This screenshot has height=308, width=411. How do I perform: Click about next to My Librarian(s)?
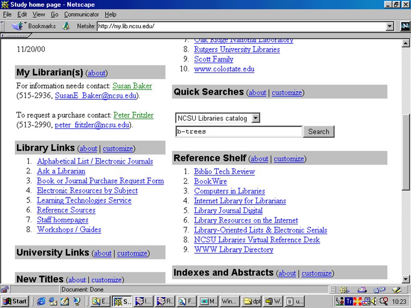96,73
